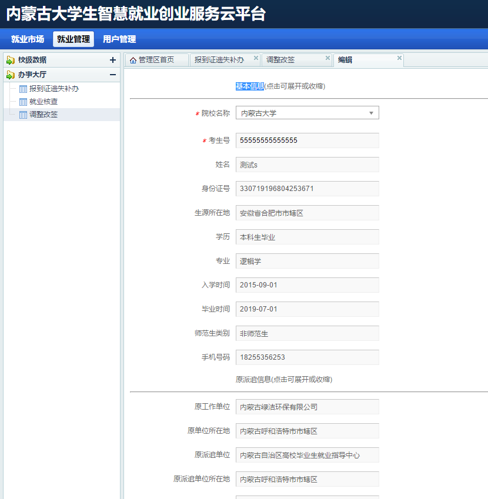Viewport: 488px width, 499px height.
Task: Click the 师范生类别 label
Action: tap(212, 333)
